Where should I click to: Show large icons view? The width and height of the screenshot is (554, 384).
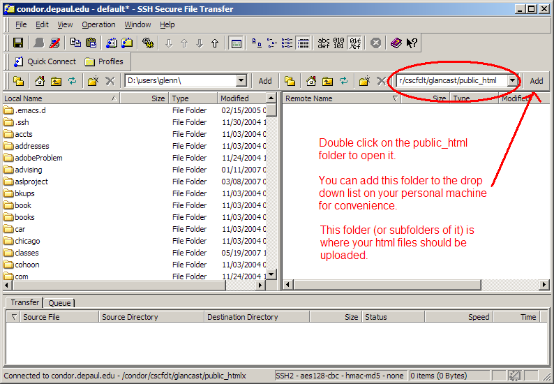(256, 43)
